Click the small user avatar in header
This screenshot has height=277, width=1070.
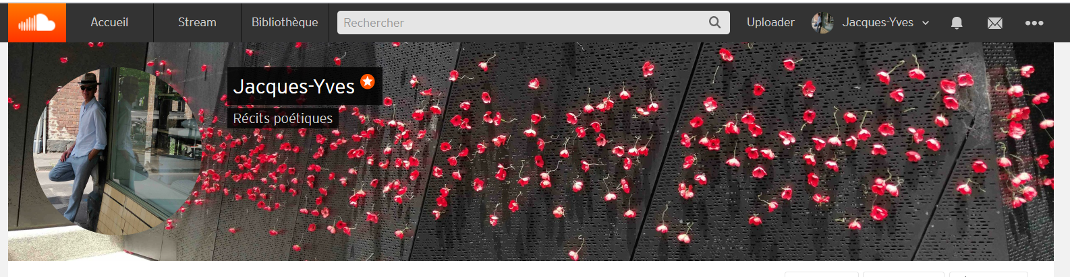822,23
